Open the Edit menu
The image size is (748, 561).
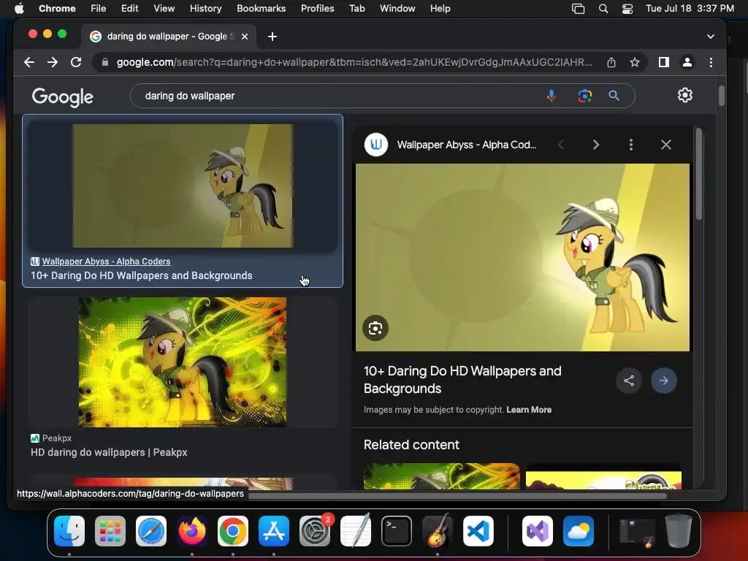[x=129, y=9]
